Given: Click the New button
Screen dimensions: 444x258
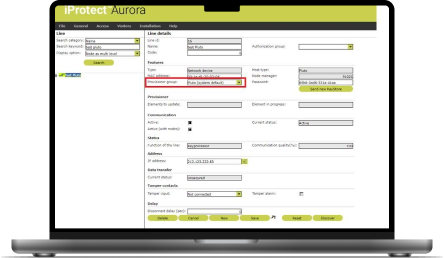Looking at the screenshot, I should click(224, 218).
